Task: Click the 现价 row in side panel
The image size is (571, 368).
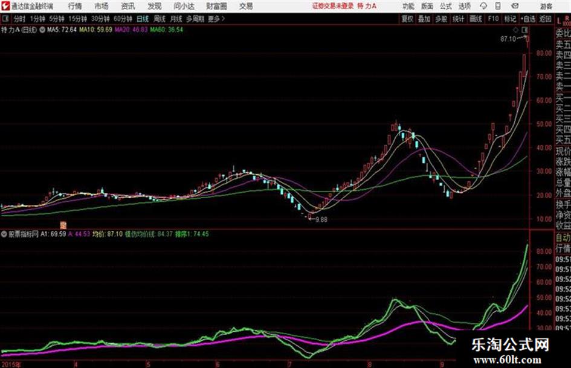Action: 563,151
